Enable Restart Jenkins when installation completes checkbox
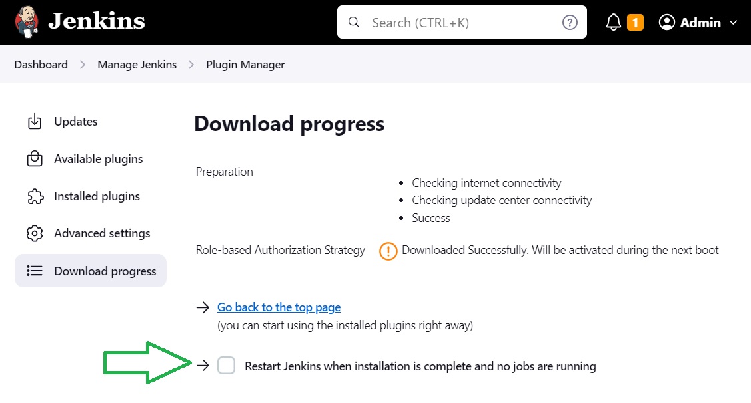This screenshot has height=403, width=751. pyautogui.click(x=227, y=366)
